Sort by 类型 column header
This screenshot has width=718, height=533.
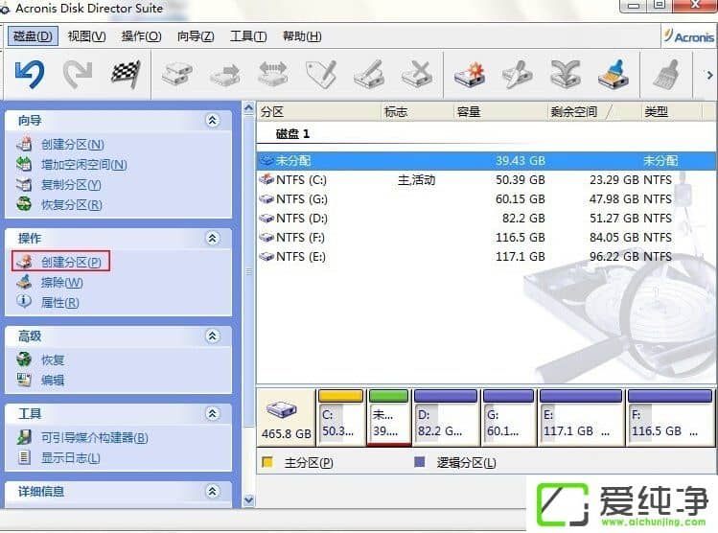pos(671,112)
